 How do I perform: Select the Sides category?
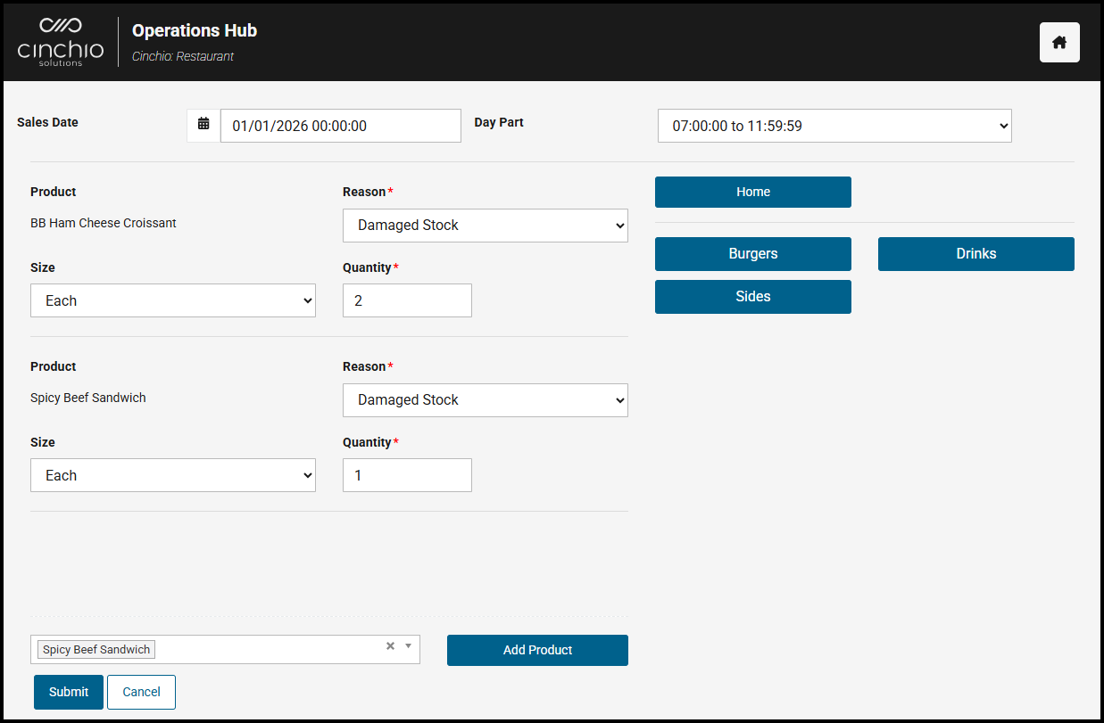(x=752, y=297)
